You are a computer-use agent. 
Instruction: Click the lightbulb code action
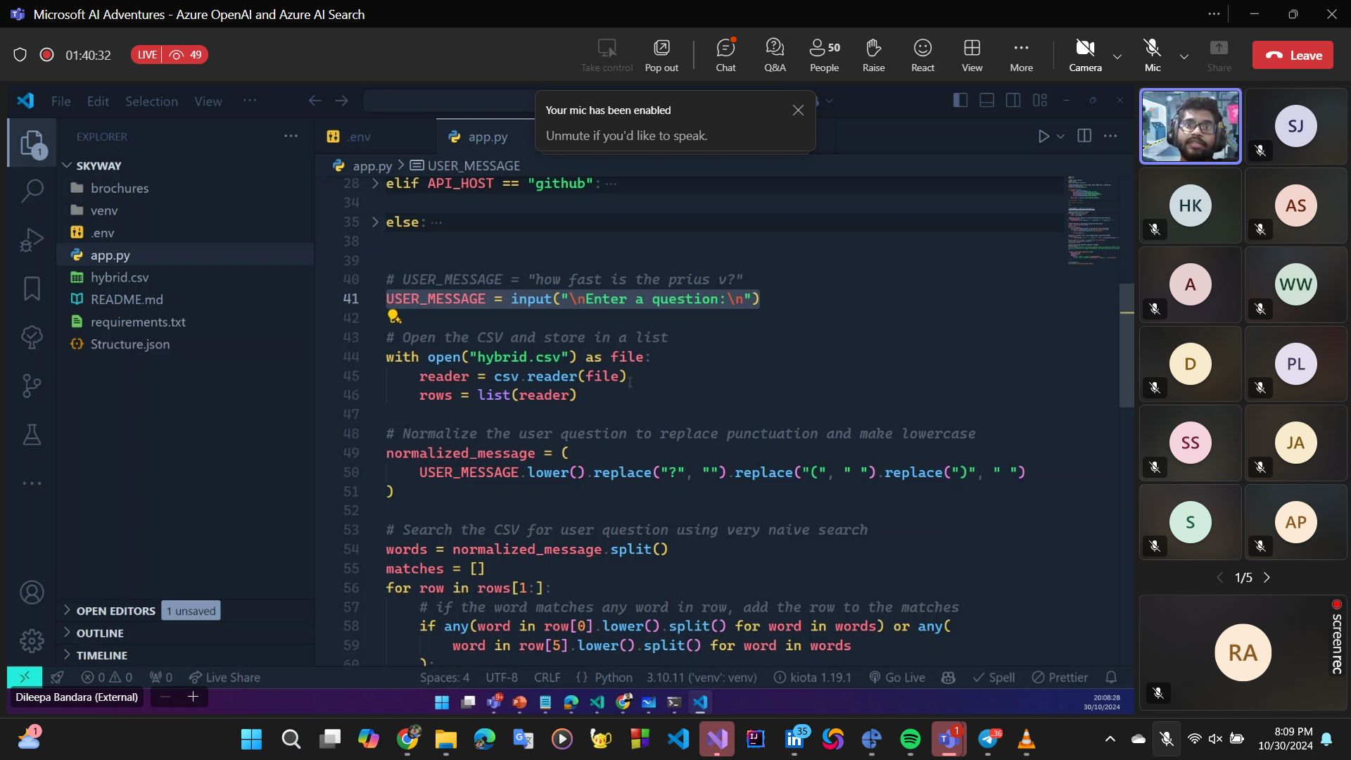(394, 317)
